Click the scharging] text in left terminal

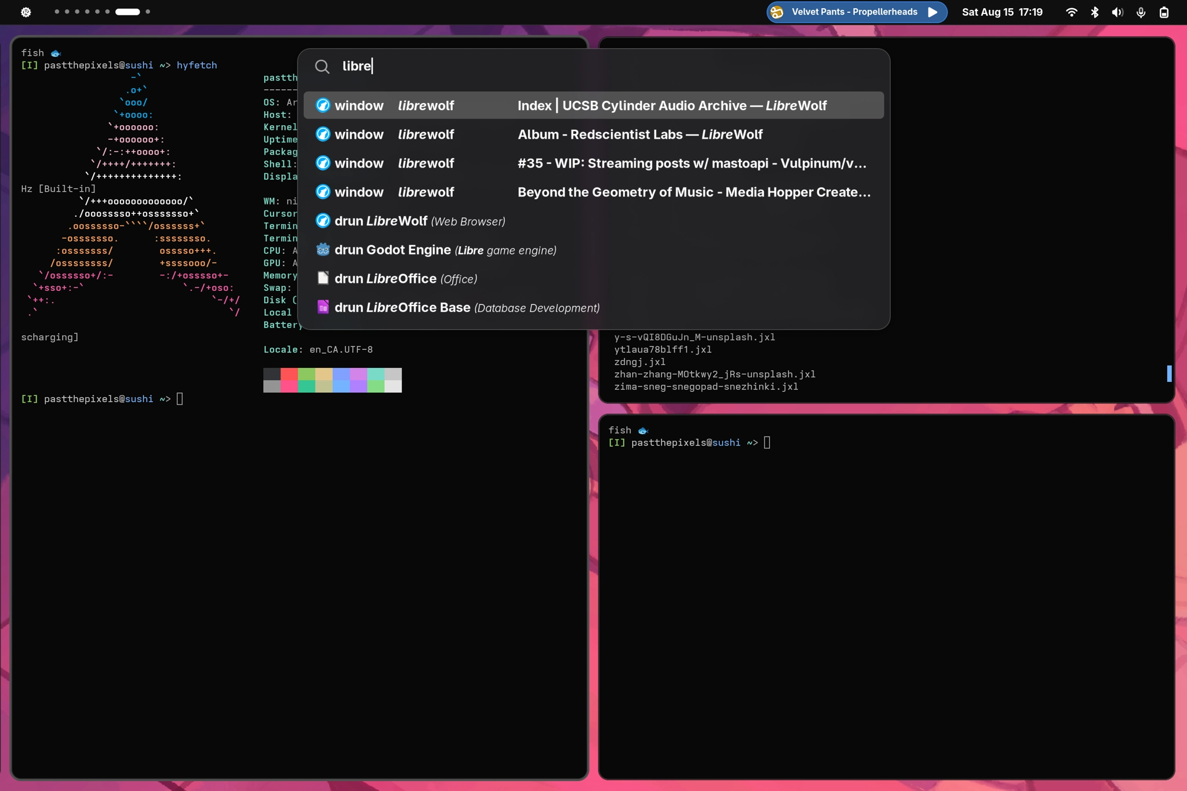tap(50, 337)
